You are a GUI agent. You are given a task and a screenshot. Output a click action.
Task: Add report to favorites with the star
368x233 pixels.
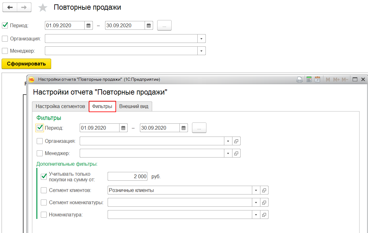[43, 8]
